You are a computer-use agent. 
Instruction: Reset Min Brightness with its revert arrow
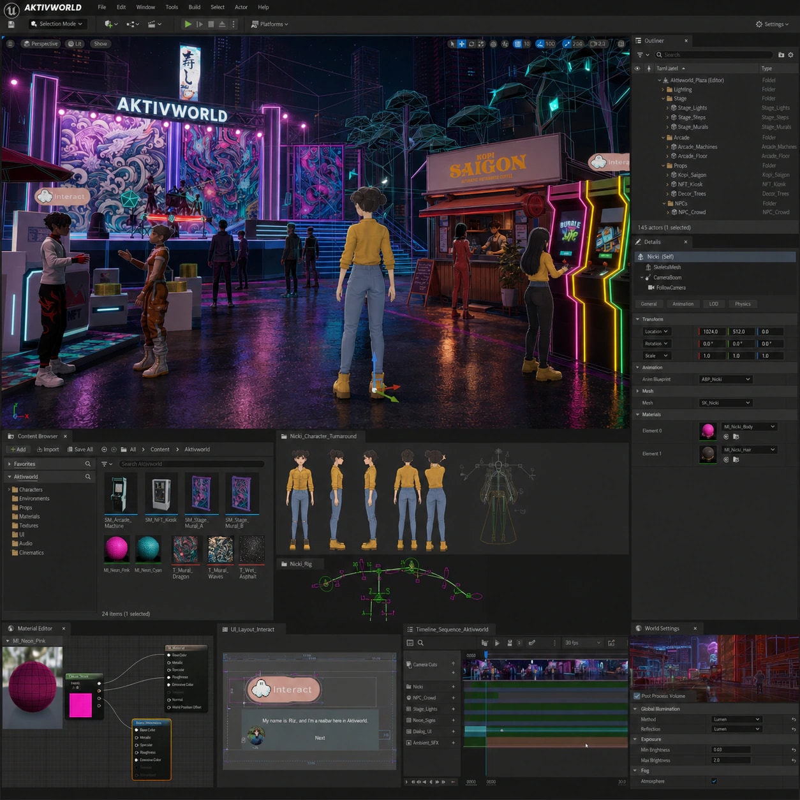[x=794, y=750]
